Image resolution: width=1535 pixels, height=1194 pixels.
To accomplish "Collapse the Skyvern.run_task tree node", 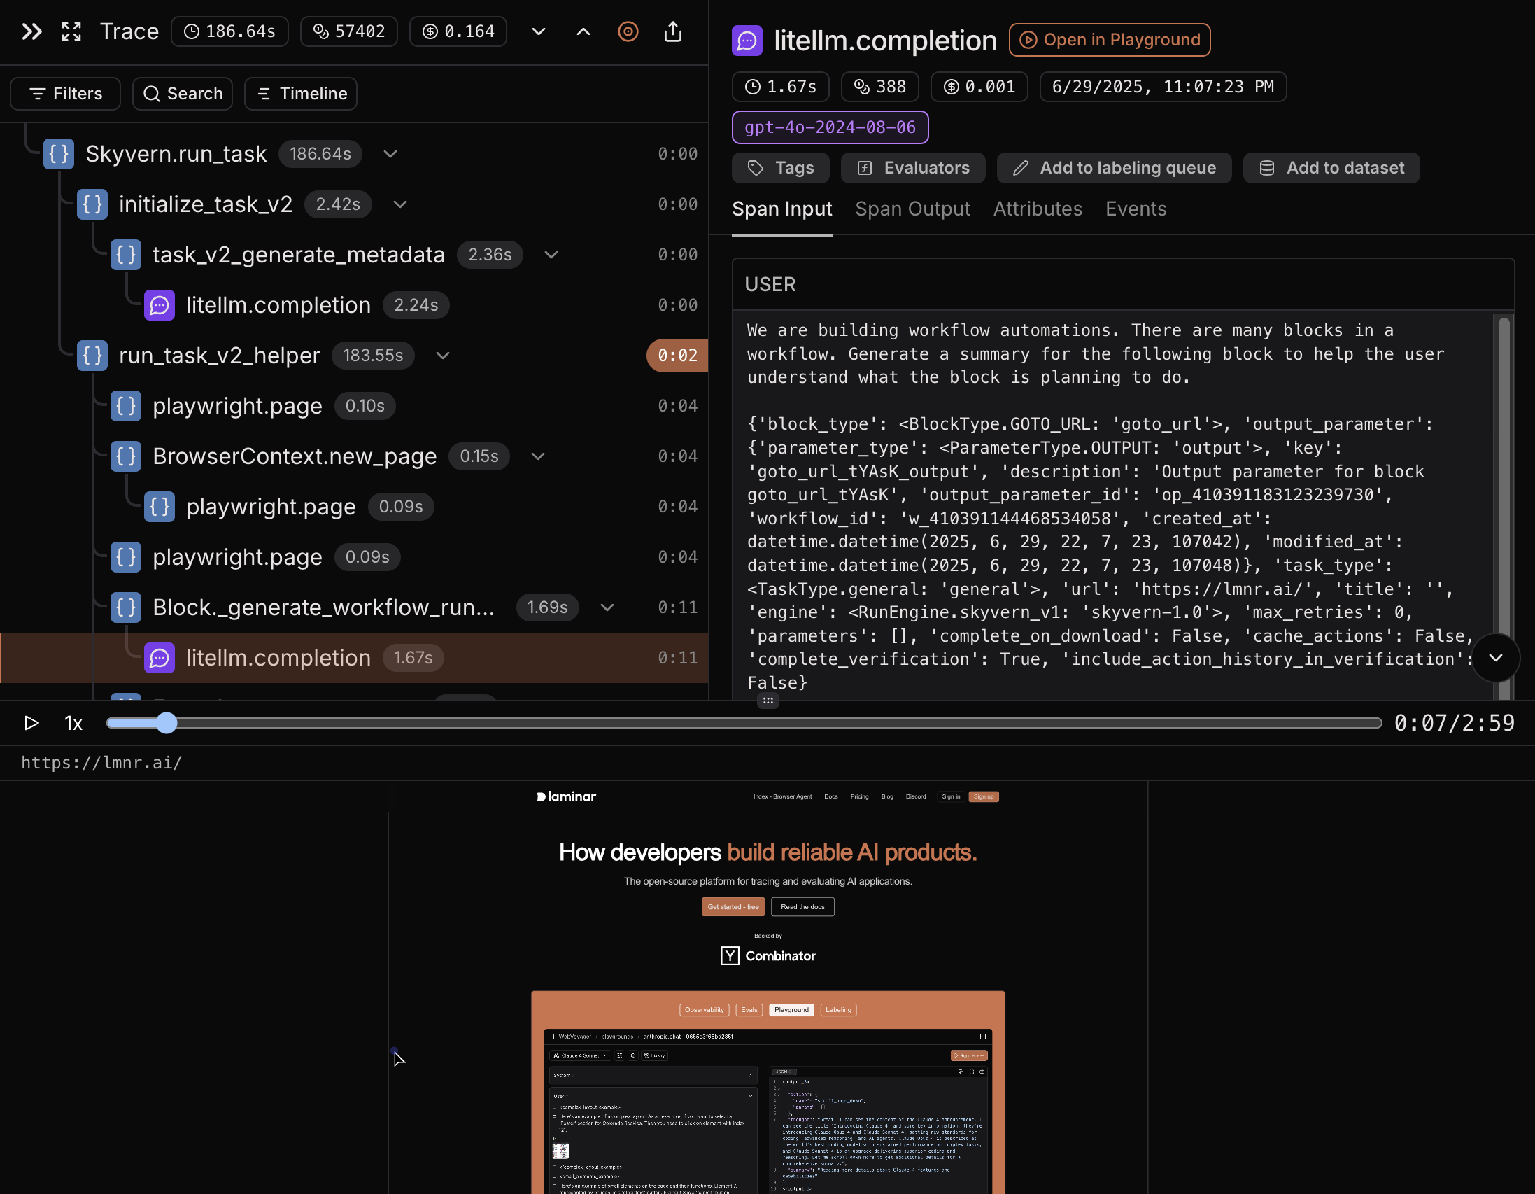I will [x=390, y=154].
